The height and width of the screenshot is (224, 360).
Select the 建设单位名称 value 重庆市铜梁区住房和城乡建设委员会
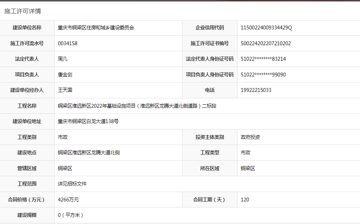96,27
